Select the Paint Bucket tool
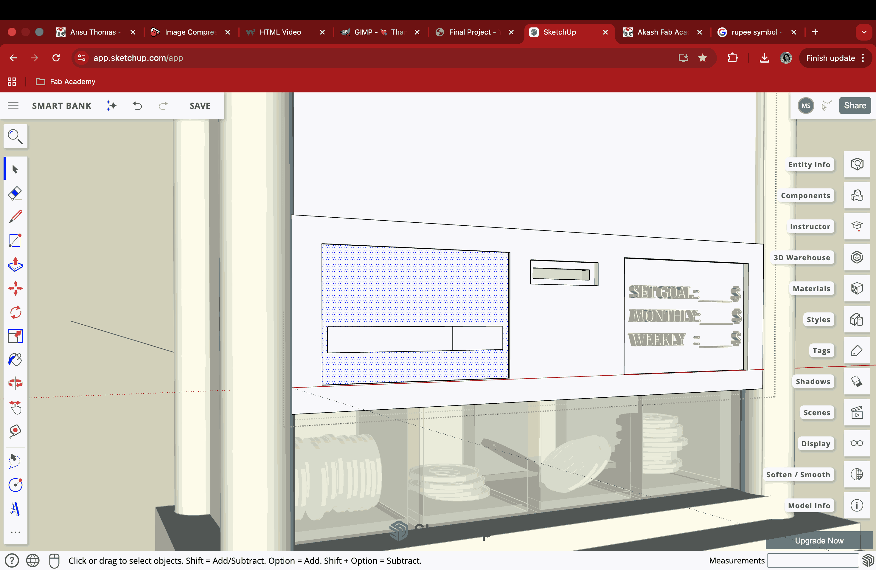 click(x=15, y=359)
